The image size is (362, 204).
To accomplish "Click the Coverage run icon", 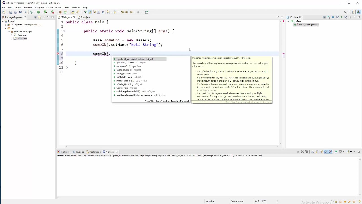I will (x=45, y=12).
